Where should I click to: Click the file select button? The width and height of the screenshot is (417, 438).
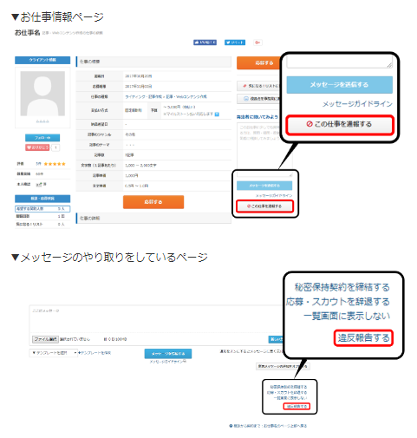pos(45,339)
